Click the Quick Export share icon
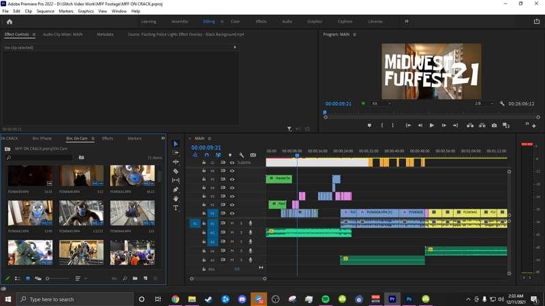 537,22
